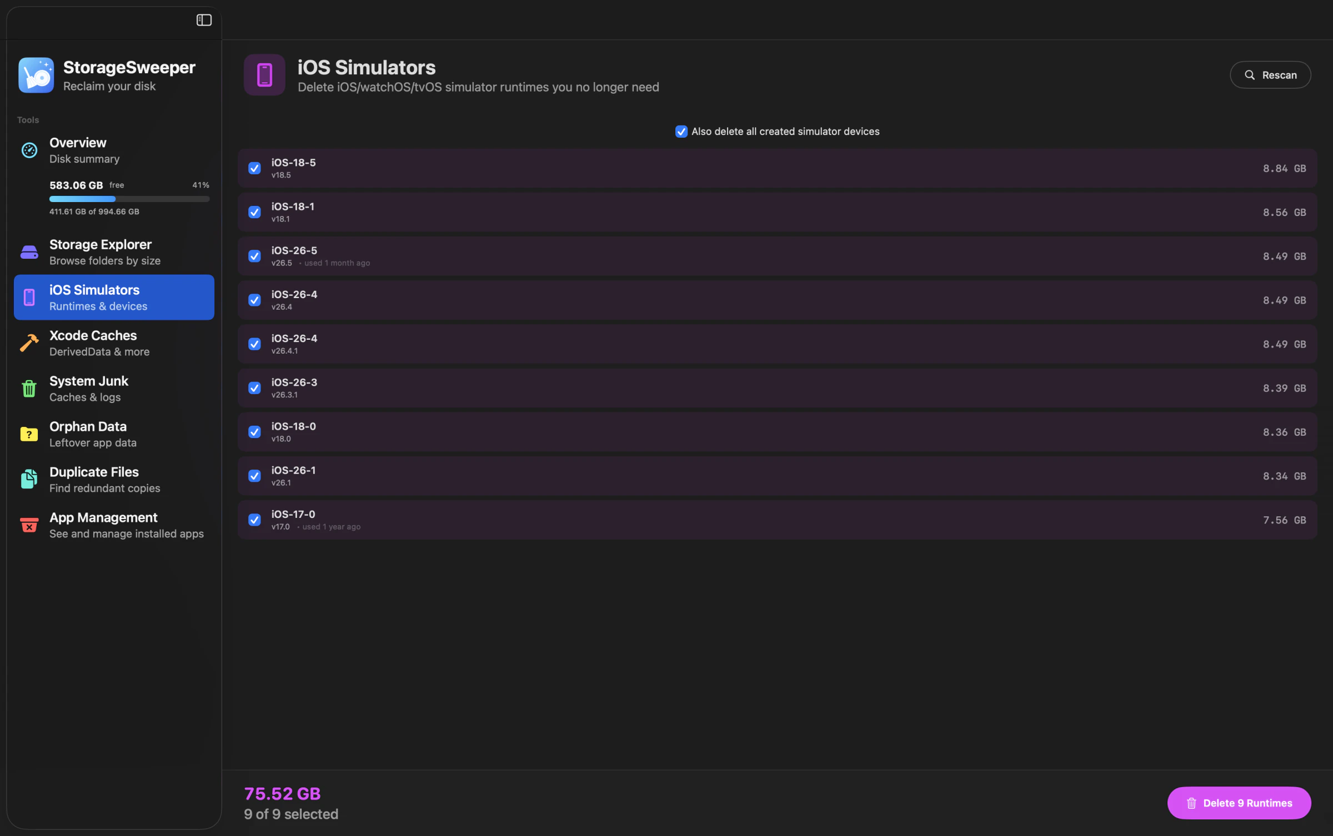1333x836 pixels.
Task: Click the Xcode Caches hammer icon
Action: point(29,343)
